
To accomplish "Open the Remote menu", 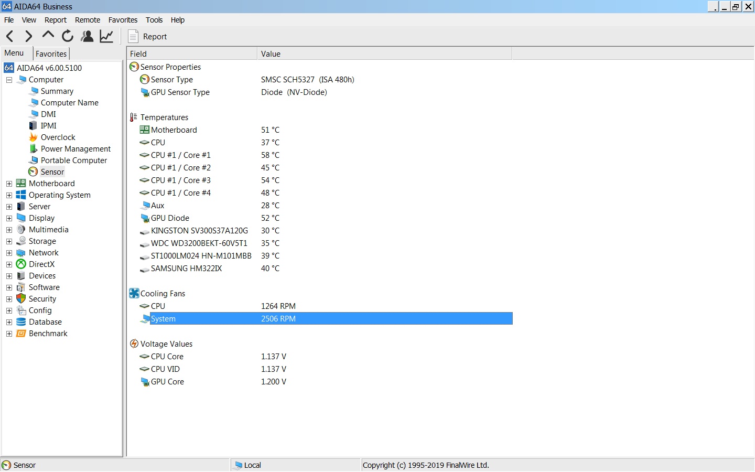I will point(88,20).
